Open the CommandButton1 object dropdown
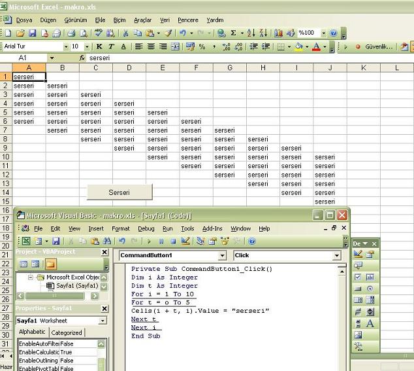 point(222,256)
